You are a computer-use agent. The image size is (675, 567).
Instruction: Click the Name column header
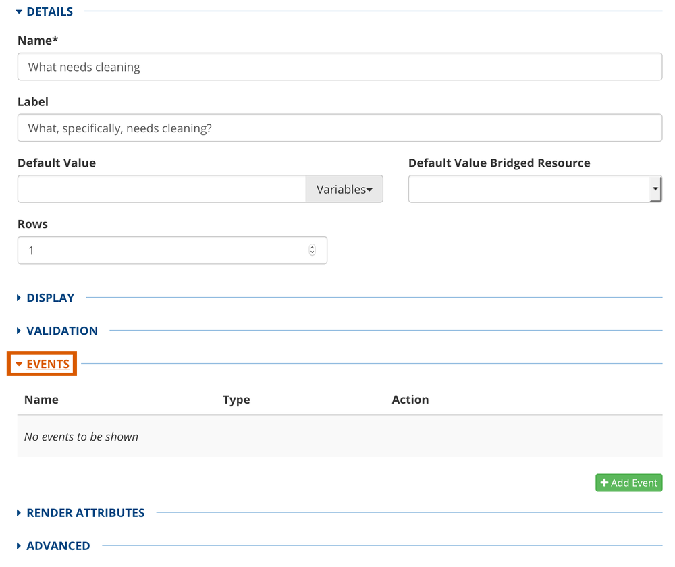pyautogui.click(x=41, y=400)
